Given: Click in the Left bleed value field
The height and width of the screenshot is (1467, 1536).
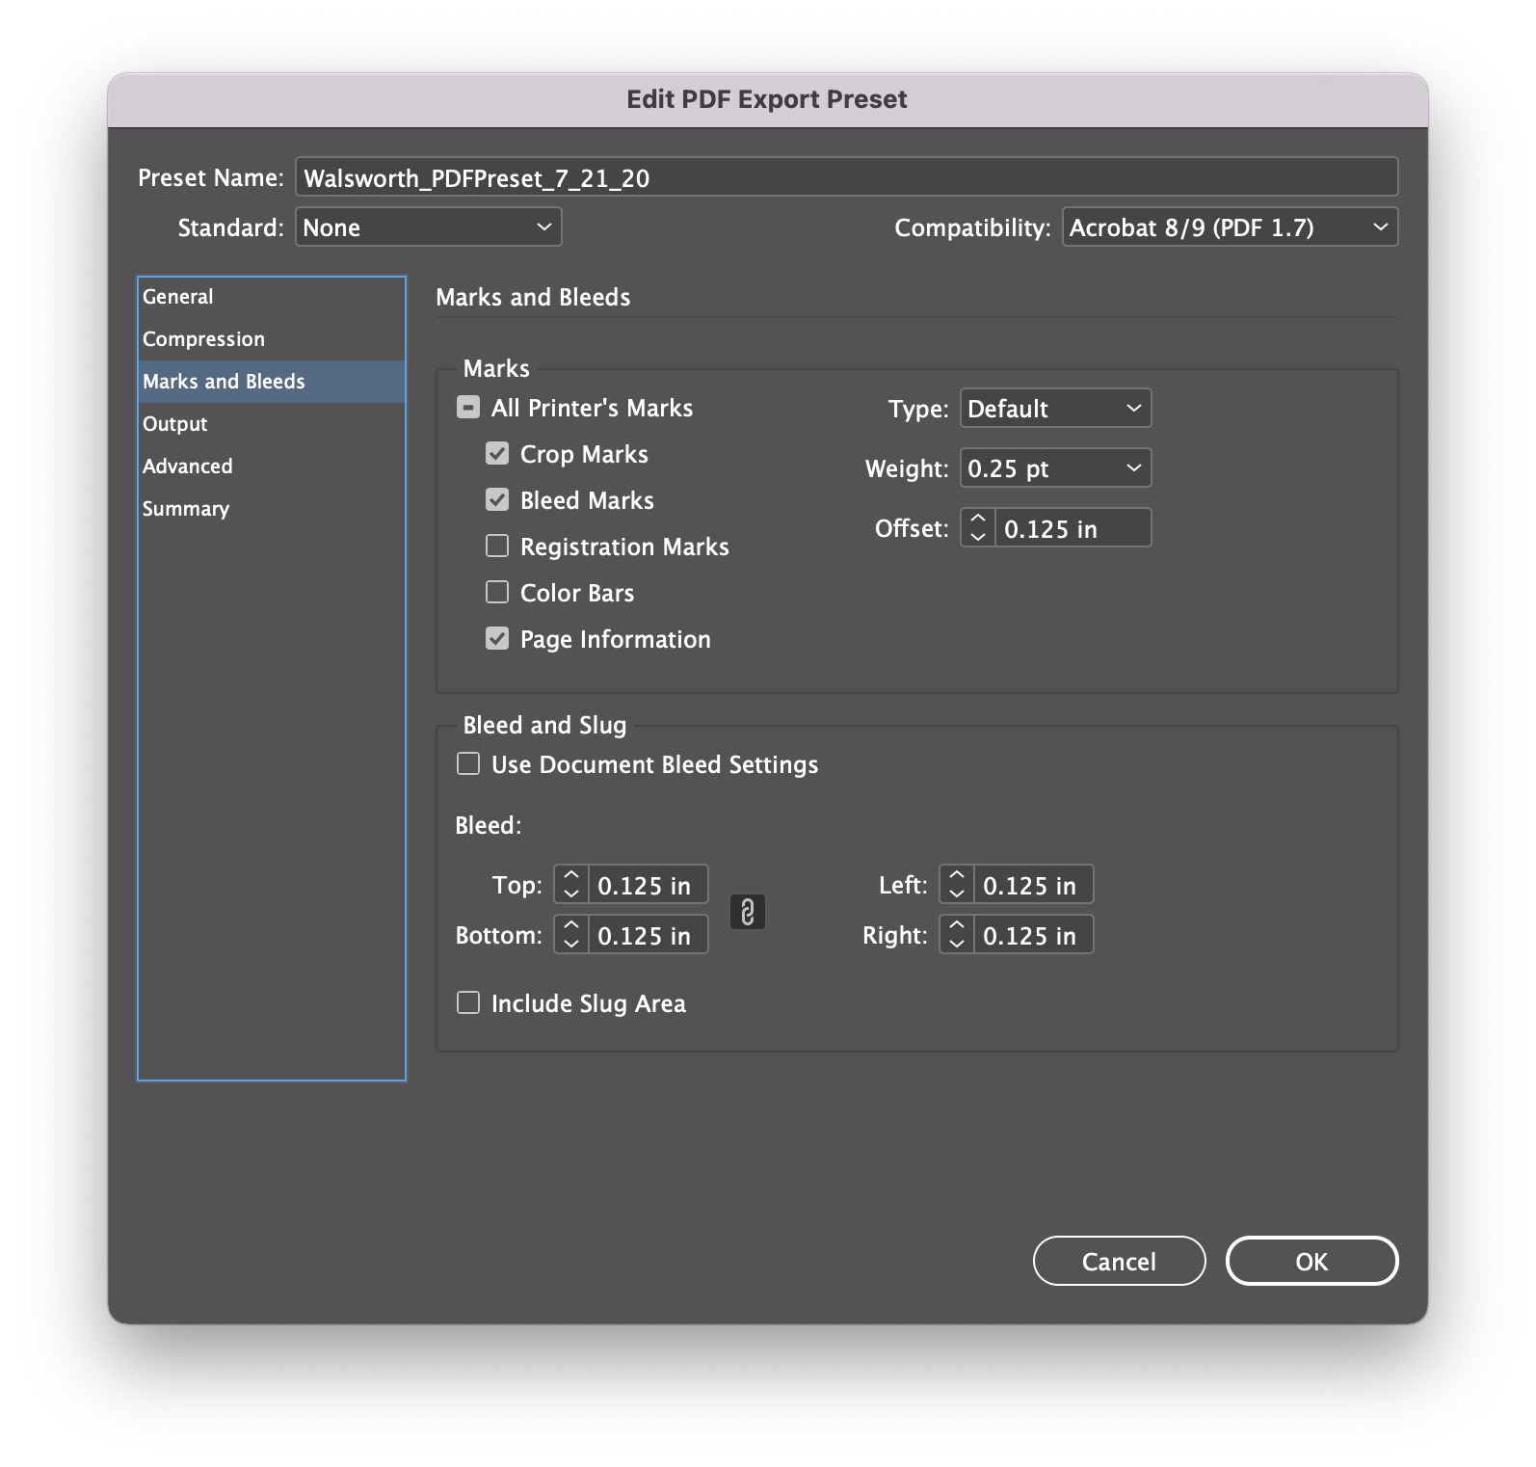Looking at the screenshot, I should coord(1033,885).
